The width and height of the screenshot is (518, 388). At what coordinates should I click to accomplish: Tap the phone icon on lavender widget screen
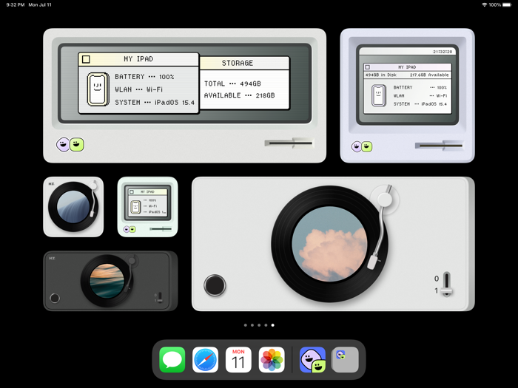[x=379, y=95]
